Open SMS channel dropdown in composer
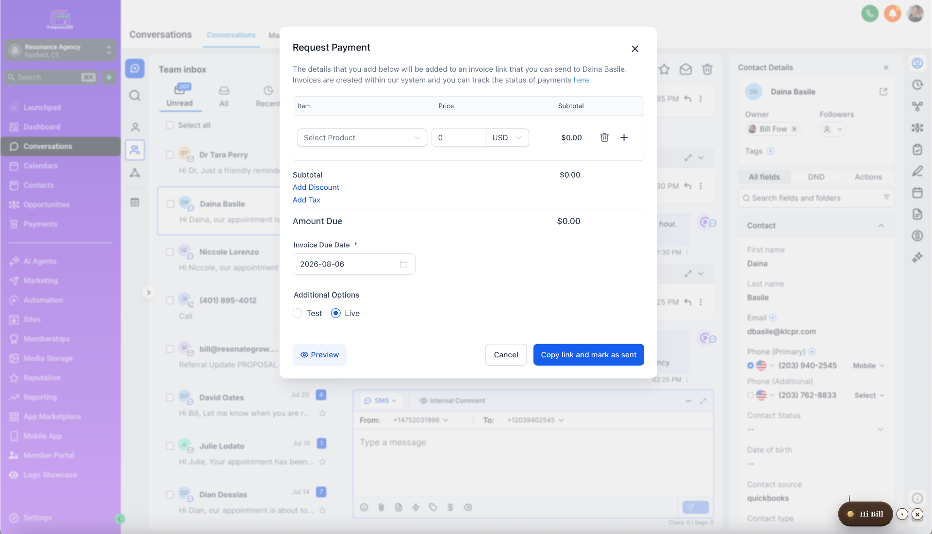 (381, 400)
